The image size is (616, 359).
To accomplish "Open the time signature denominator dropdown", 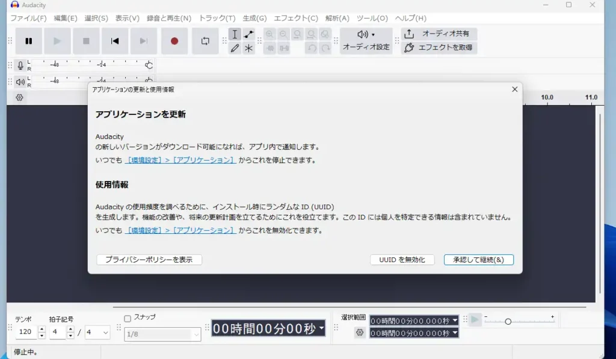I will 97,333.
